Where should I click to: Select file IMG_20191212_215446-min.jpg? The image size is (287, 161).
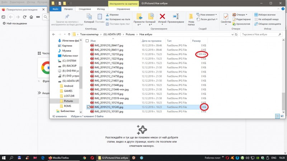click(112, 89)
